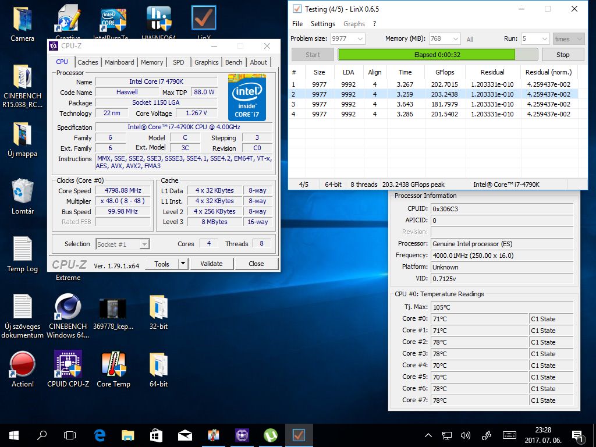Click the Time column header
This screenshot has height=447, width=596.
tap(405, 72)
